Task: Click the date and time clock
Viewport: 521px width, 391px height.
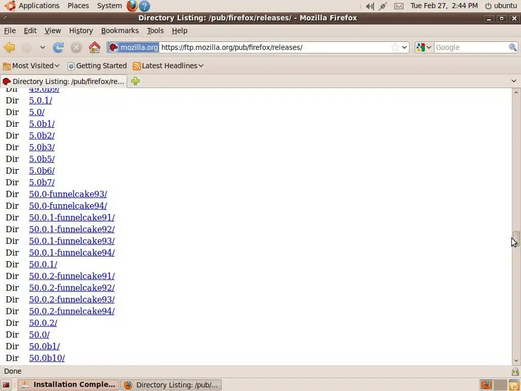Action: [x=444, y=6]
